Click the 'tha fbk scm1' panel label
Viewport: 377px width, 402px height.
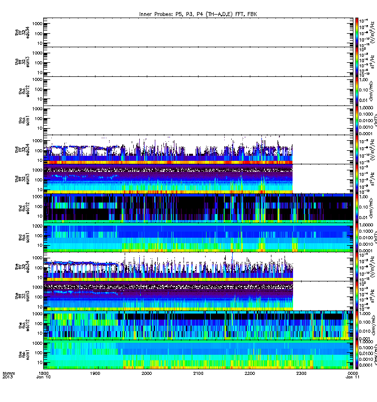click(24, 120)
